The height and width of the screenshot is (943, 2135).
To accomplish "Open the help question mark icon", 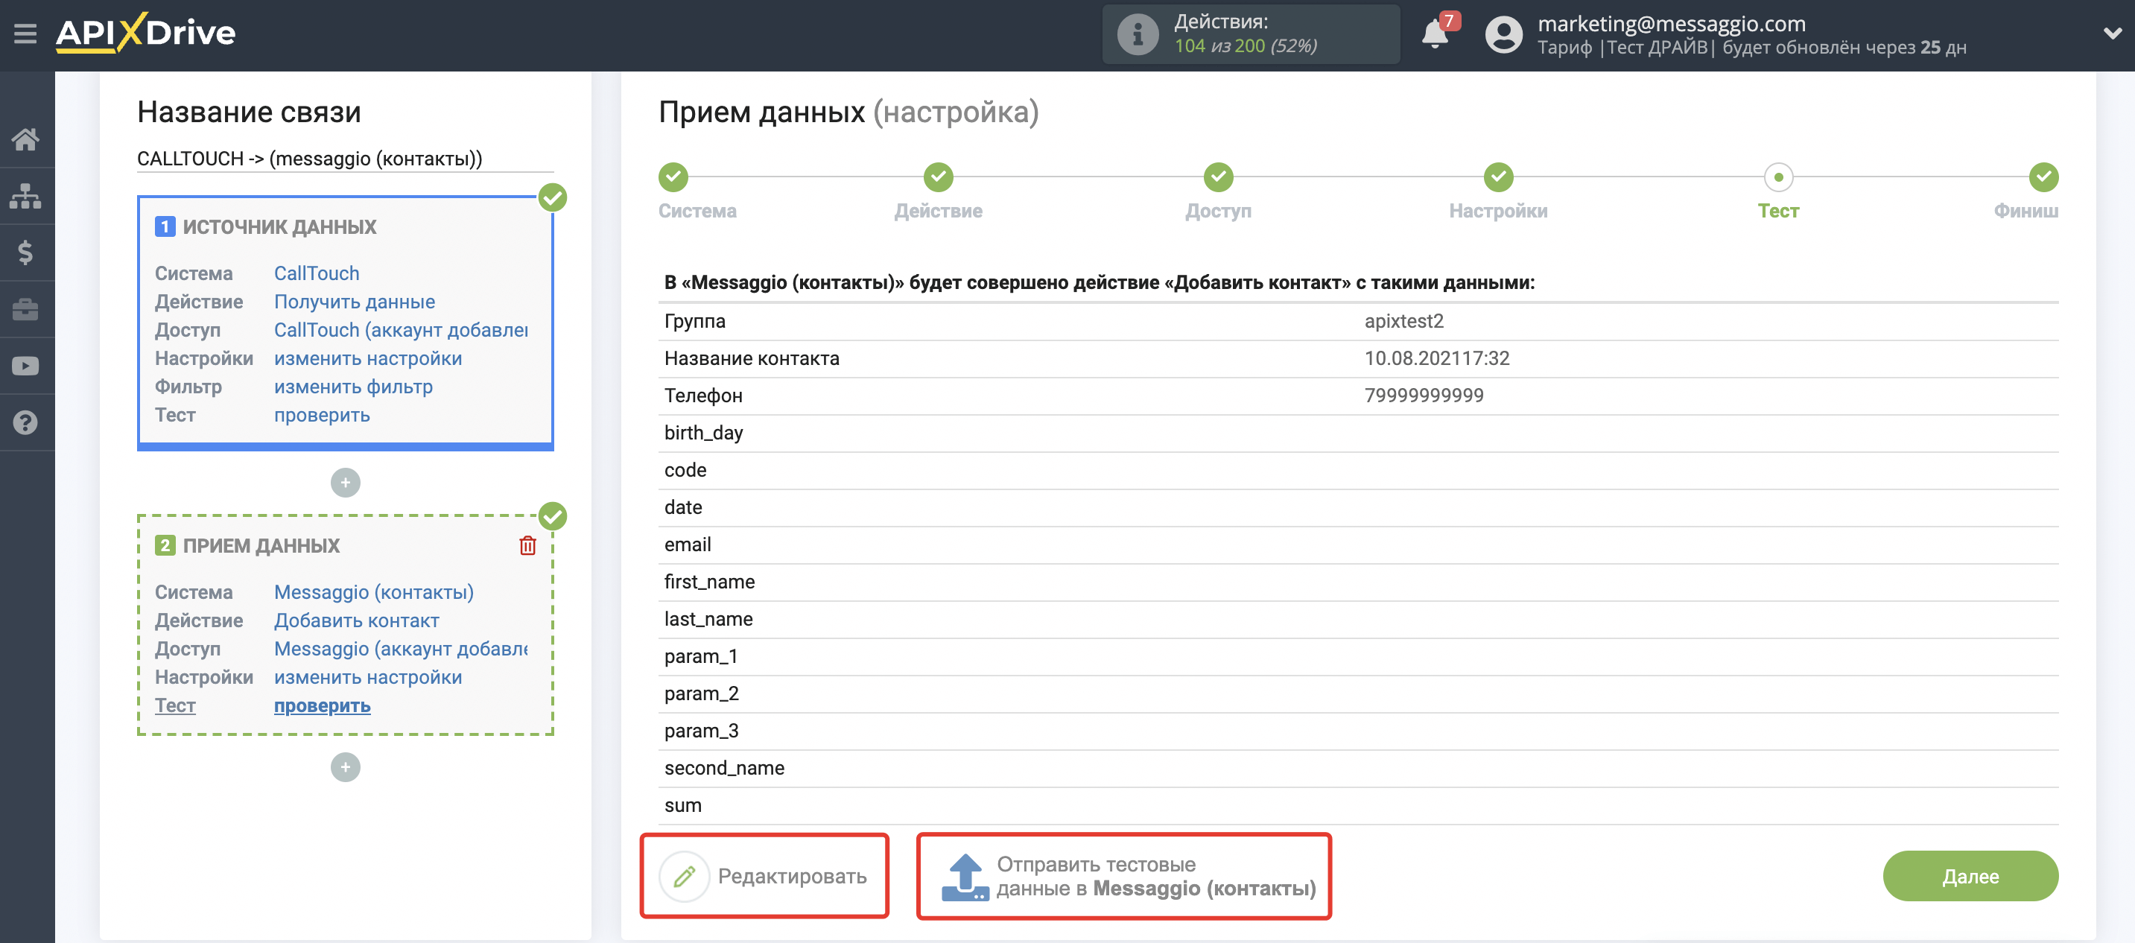I will tap(25, 422).
